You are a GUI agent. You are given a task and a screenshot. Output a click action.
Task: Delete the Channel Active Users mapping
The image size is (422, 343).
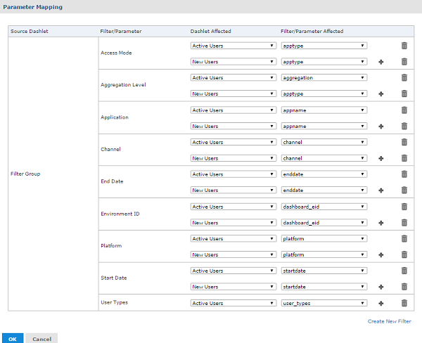click(404, 142)
